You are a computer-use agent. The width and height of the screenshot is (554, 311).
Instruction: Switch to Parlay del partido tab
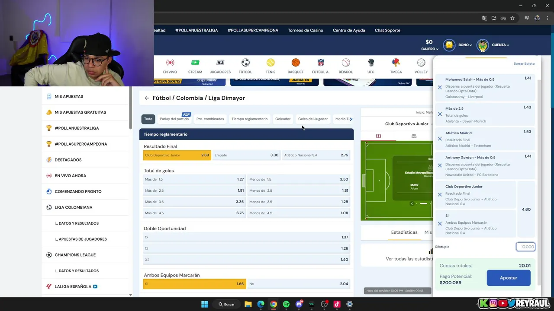click(174, 119)
